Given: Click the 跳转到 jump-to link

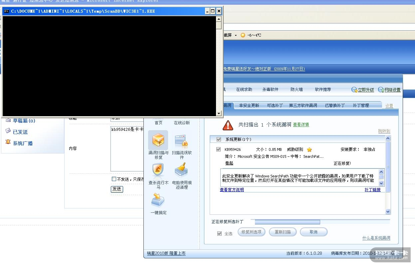Looking at the screenshot, I should tap(384, 131).
